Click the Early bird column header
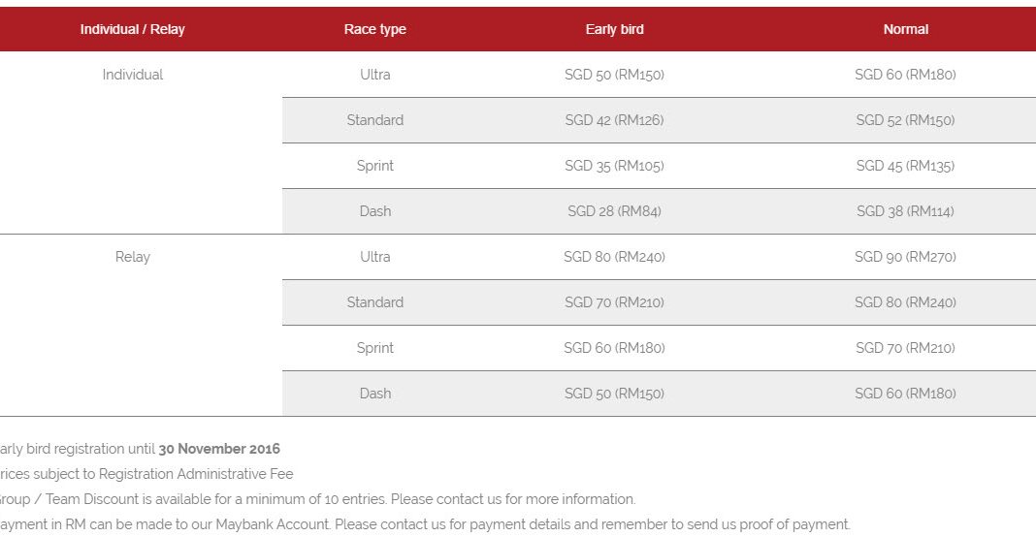This screenshot has width=1036, height=537. pyautogui.click(x=614, y=29)
